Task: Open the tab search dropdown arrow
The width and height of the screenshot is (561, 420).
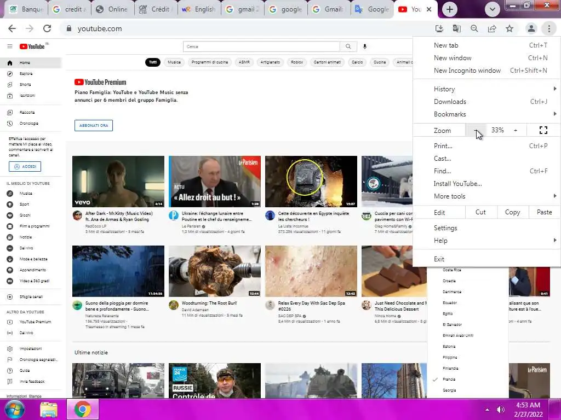Action: coord(493,9)
